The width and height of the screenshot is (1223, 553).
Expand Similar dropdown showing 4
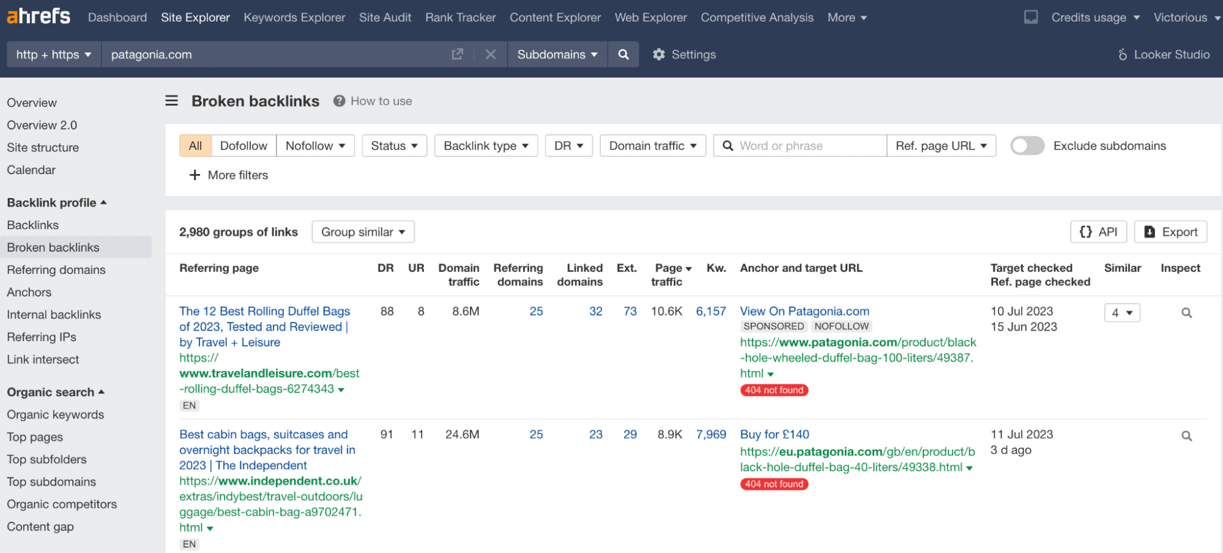click(1122, 313)
